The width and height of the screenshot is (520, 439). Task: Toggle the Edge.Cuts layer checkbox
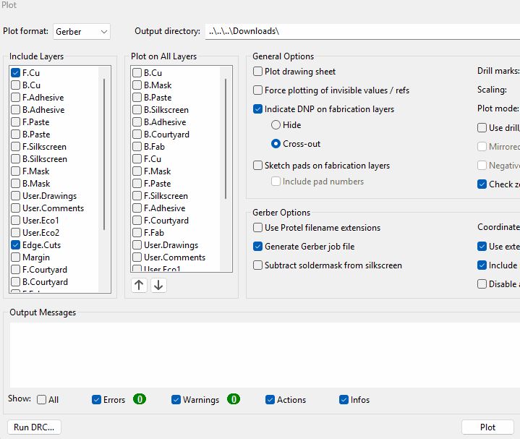click(x=16, y=245)
